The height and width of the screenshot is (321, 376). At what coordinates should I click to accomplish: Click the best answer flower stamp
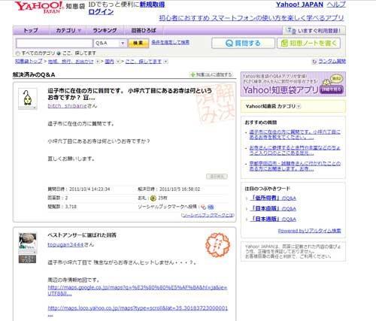(x=217, y=245)
